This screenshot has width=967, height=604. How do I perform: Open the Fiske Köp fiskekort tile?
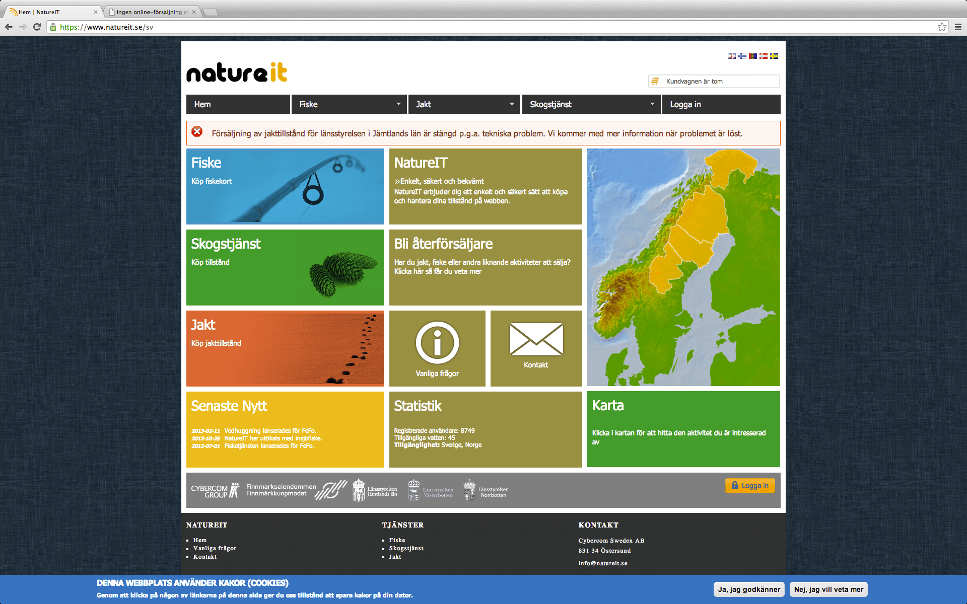pos(285,186)
